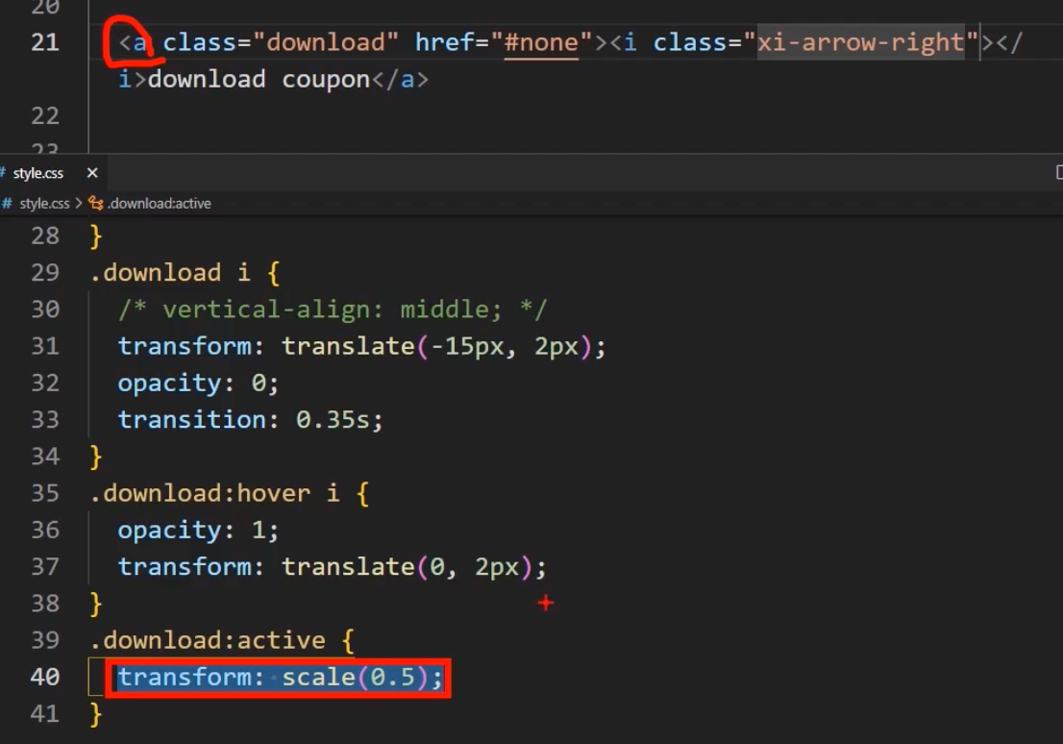Click line number 37 in CSS gutter

[x=45, y=566]
